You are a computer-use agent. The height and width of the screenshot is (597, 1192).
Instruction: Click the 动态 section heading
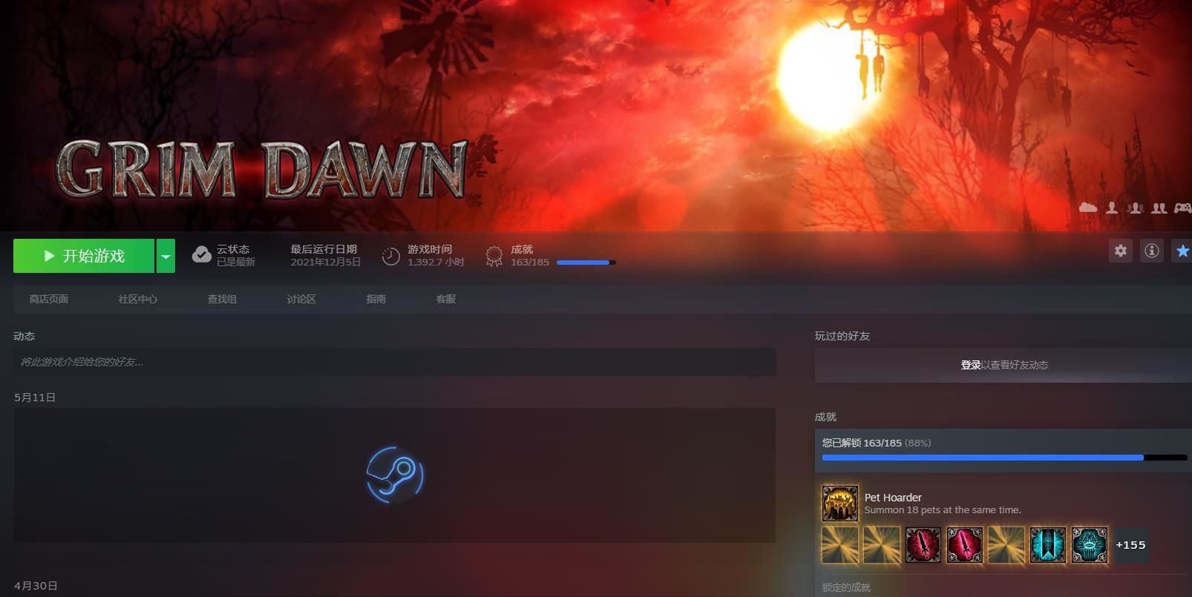pos(24,336)
